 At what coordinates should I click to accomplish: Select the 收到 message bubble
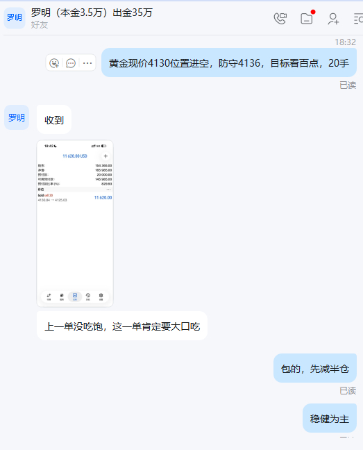[x=54, y=119]
